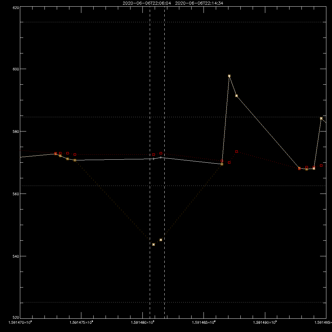Viewport: 332px width, 332px height.
Task: Pick the orange square where the dotted V rejoins the white line
Action: [x=222, y=164]
